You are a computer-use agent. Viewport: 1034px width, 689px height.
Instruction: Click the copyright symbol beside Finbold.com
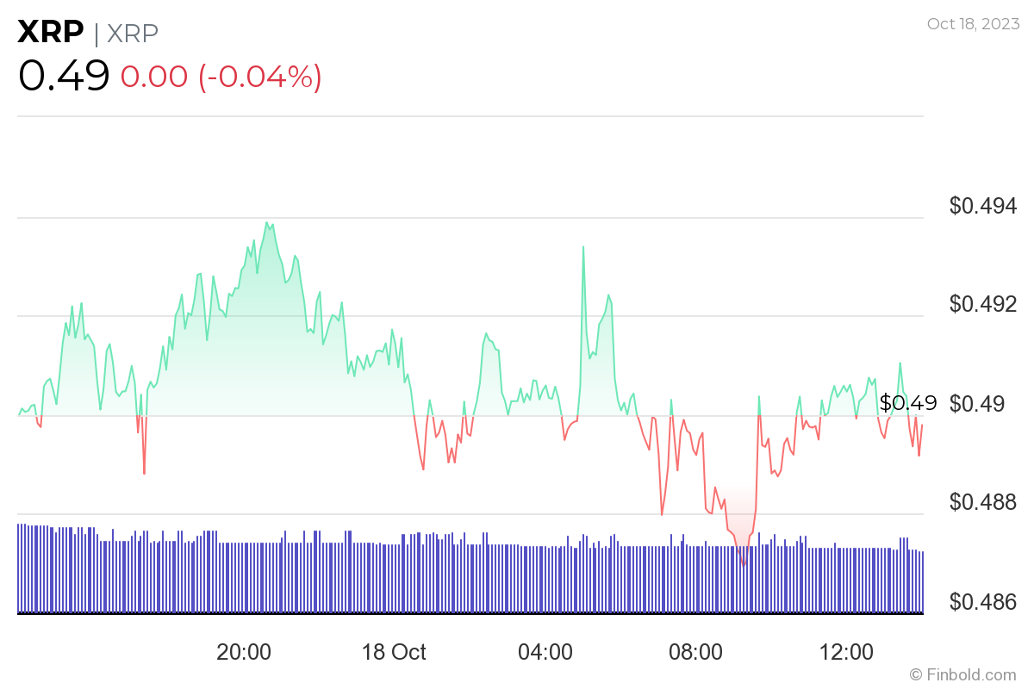(x=916, y=674)
